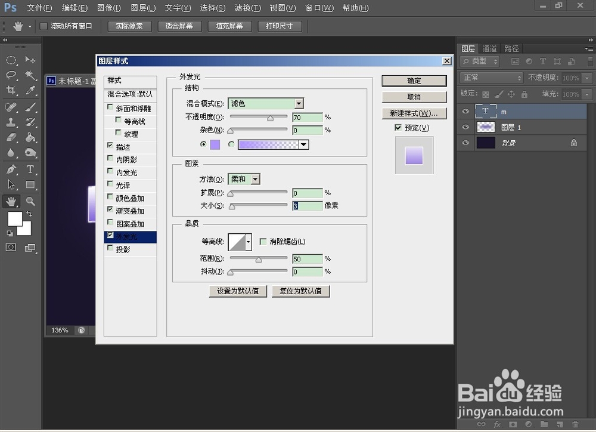This screenshot has width=596, height=432.
Task: Select the Healing Brush tool
Action: (x=11, y=107)
